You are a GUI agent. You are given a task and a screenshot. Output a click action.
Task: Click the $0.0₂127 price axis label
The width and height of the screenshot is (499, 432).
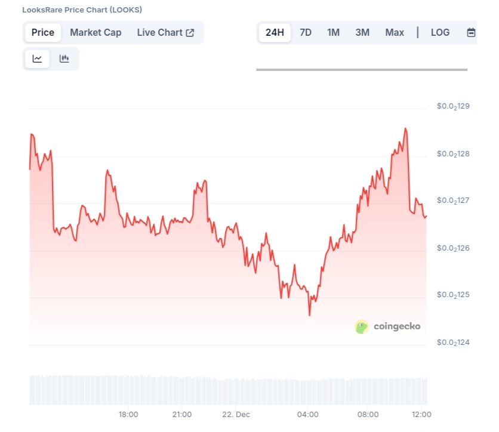coord(453,200)
